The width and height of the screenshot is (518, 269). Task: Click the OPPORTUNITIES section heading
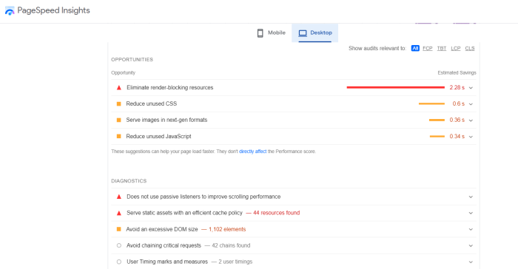[132, 60]
